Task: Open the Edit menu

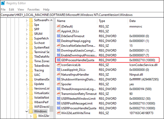Action: click(x=11, y=9)
